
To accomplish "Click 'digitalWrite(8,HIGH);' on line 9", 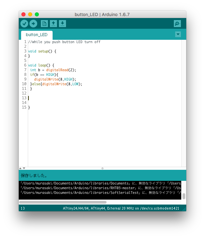I will click(x=55, y=79).
